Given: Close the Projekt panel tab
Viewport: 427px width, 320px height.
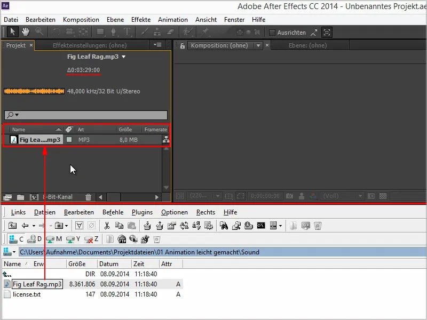Looking at the screenshot, I should [31, 45].
